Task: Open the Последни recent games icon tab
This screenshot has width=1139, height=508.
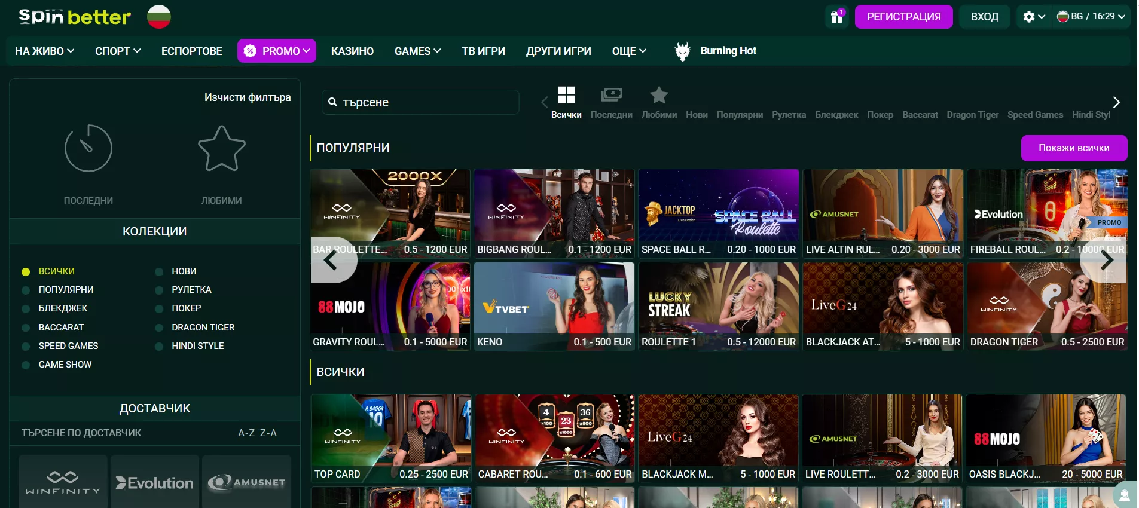Action: pos(611,96)
